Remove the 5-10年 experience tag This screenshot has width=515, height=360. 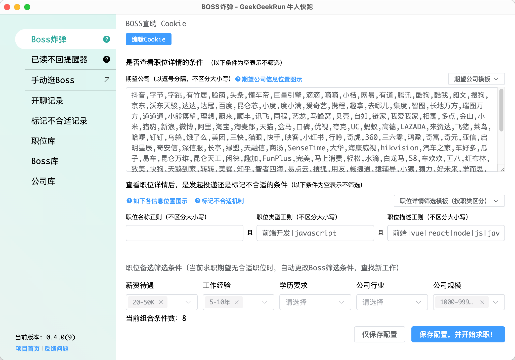click(x=236, y=302)
